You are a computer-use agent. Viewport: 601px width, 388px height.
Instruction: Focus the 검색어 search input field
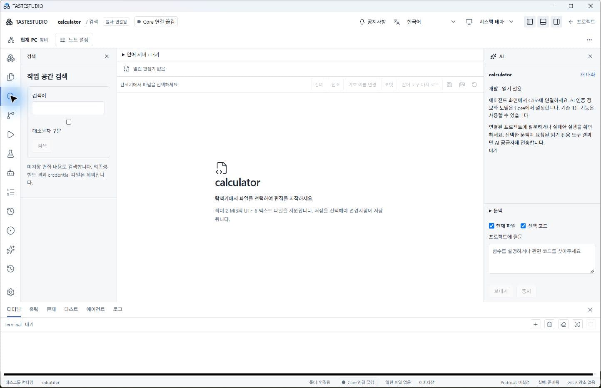68,108
